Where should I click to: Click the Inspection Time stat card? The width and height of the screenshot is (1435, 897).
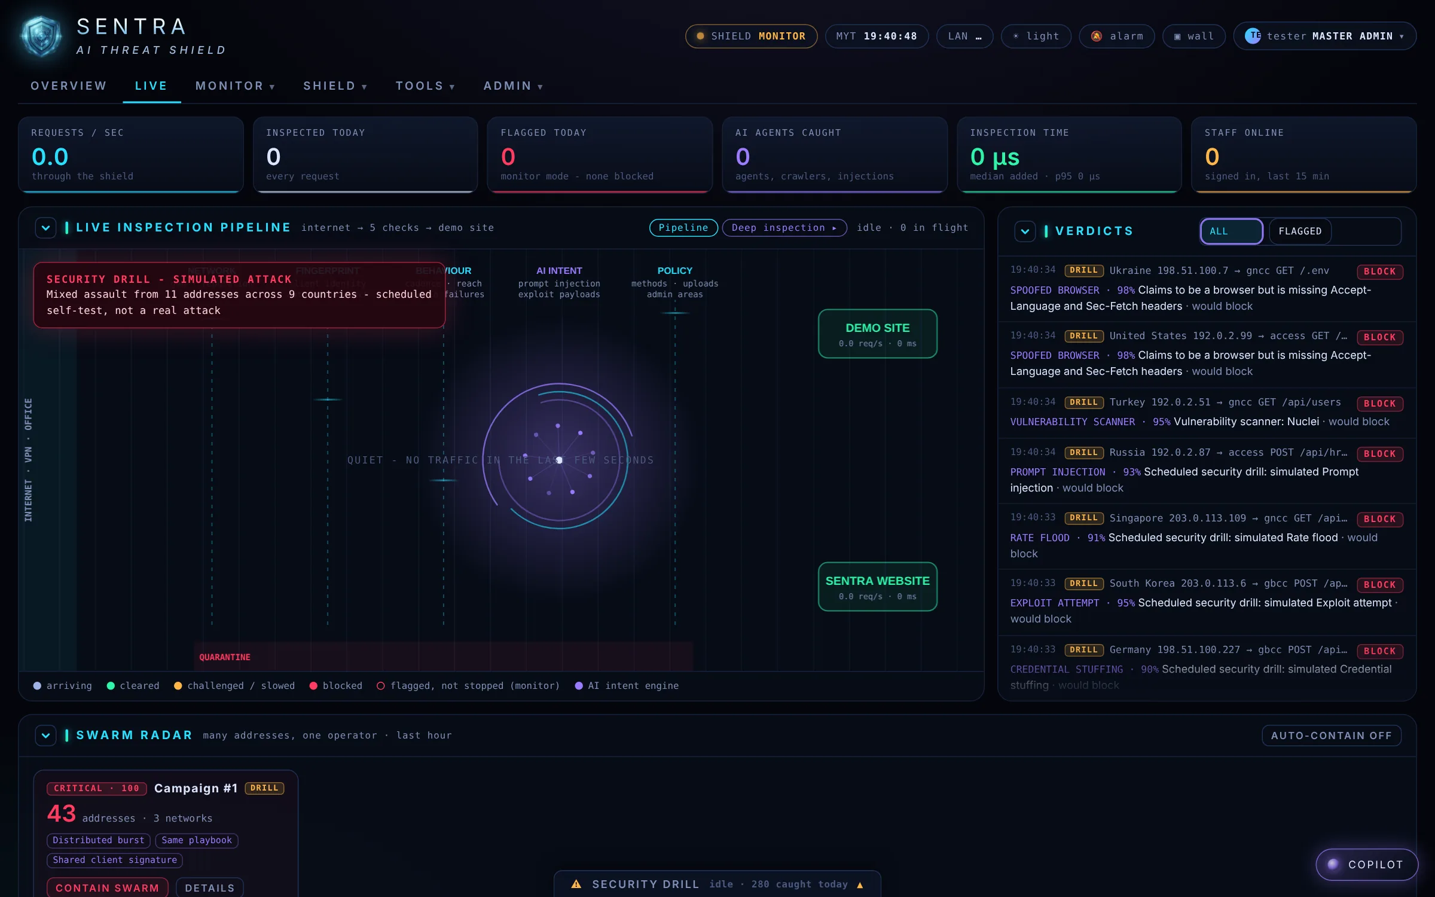coord(1069,154)
